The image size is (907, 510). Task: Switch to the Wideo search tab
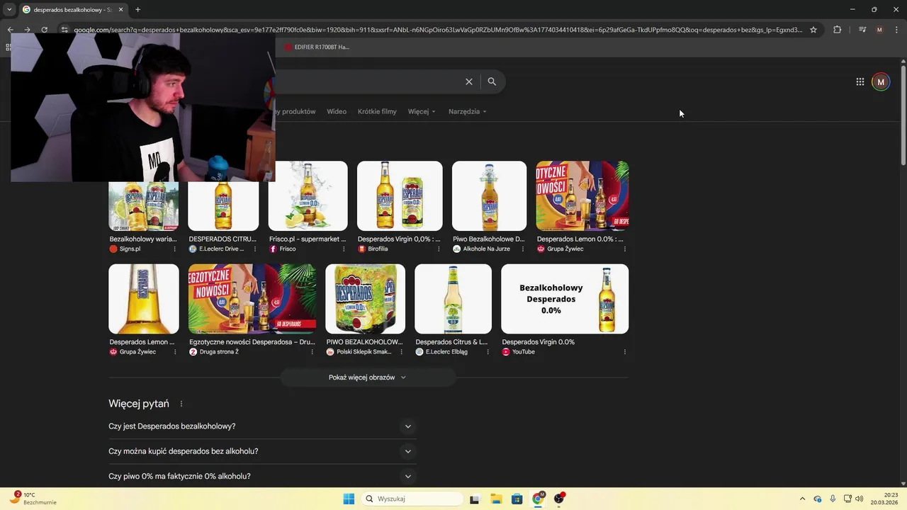tap(337, 111)
